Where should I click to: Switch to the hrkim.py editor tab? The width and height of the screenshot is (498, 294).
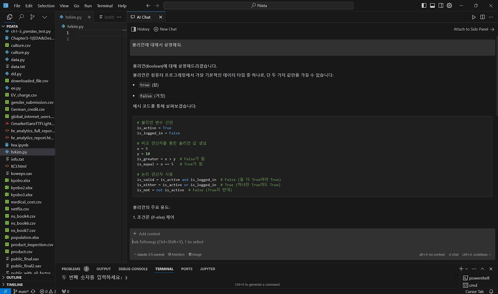coord(75,17)
